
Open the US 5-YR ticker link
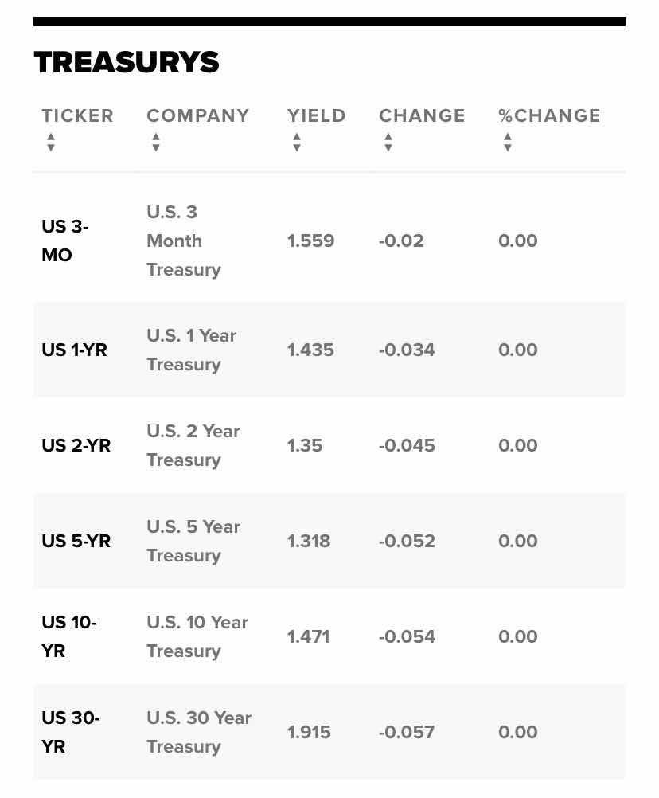coord(76,541)
